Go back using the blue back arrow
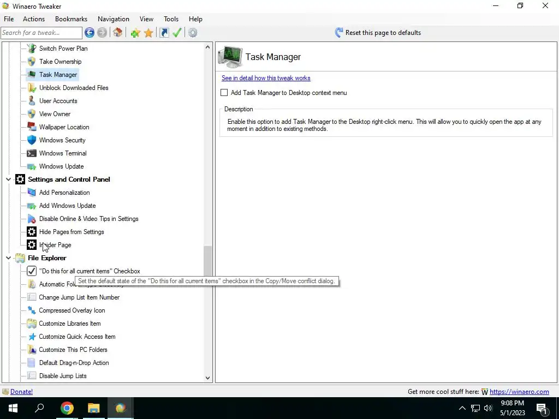 pos(90,33)
